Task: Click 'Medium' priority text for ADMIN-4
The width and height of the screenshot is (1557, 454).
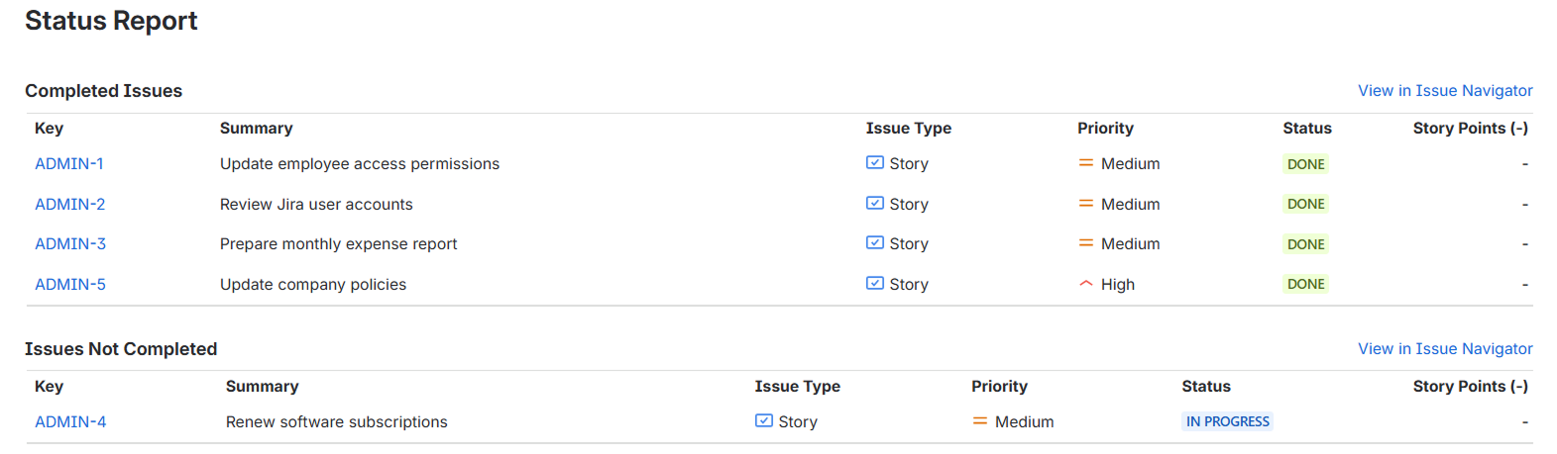Action: point(1025,422)
